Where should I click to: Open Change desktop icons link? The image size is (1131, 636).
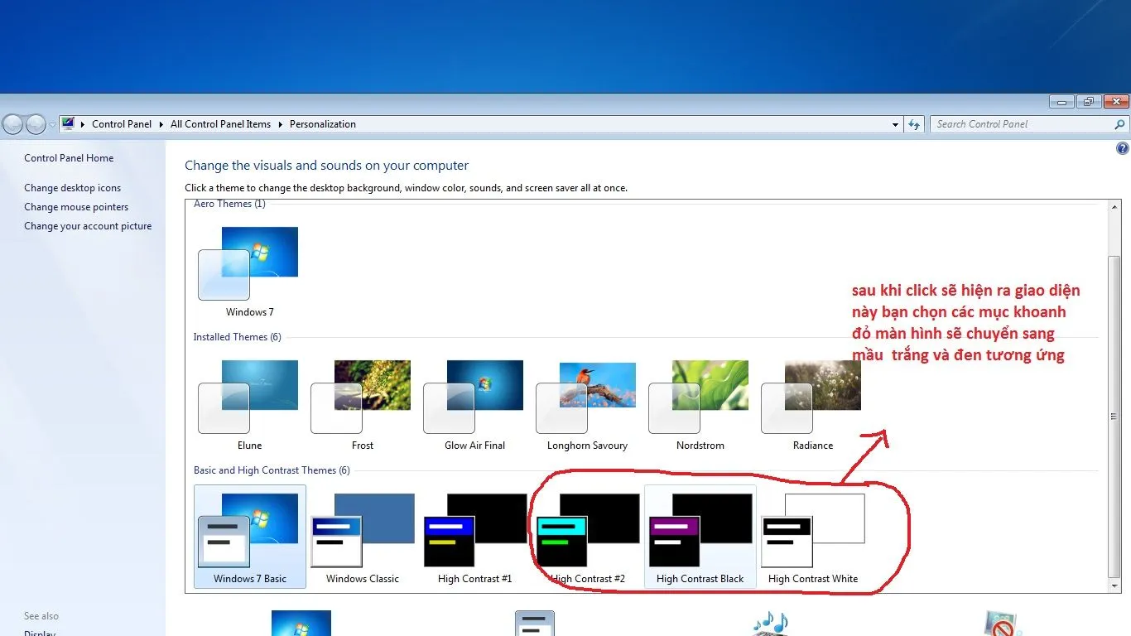coord(72,188)
